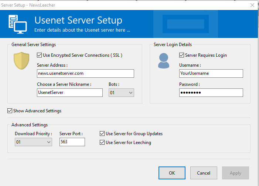Expand the Download Priority dropdown

click(33, 142)
